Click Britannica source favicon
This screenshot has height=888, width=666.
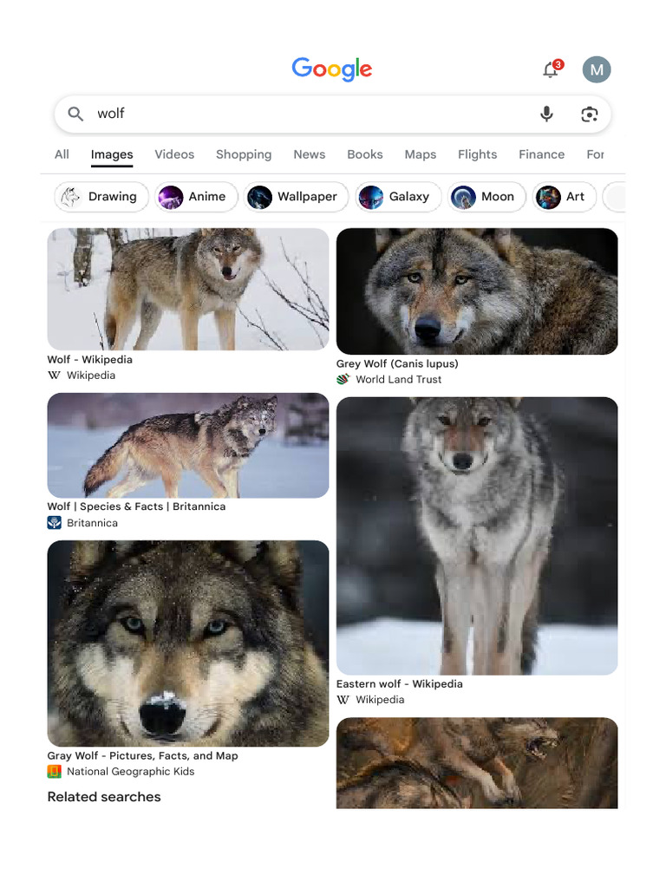[55, 523]
